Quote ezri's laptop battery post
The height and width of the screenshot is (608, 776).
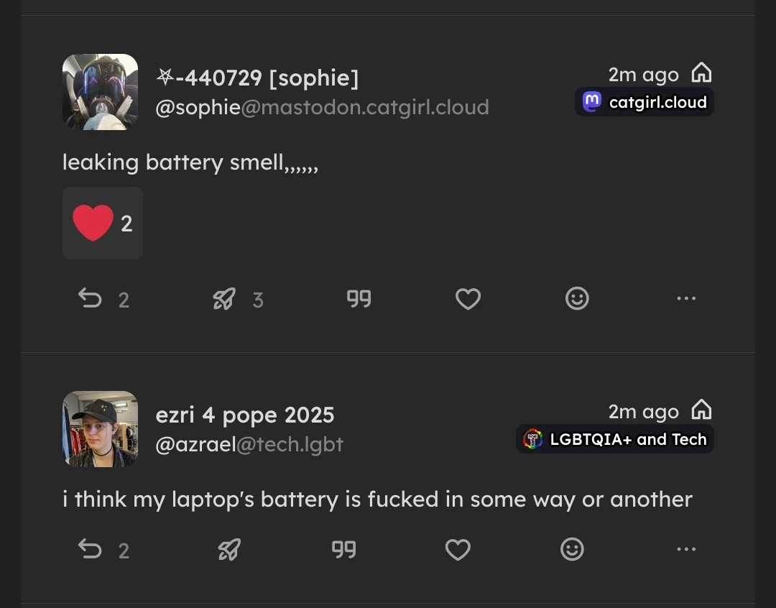344,549
